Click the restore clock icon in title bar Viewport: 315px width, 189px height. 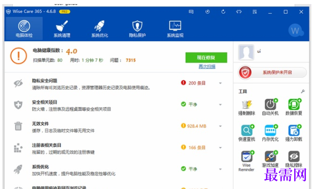(x=208, y=12)
